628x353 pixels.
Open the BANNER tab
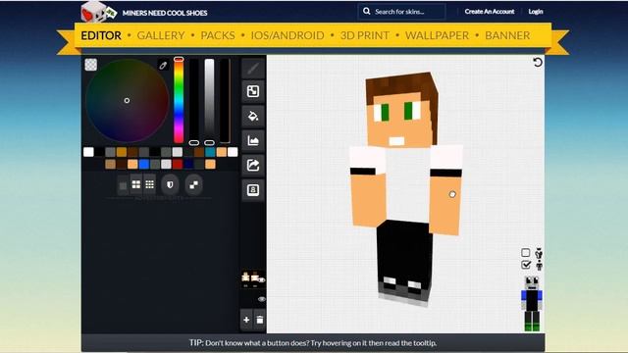(x=507, y=35)
